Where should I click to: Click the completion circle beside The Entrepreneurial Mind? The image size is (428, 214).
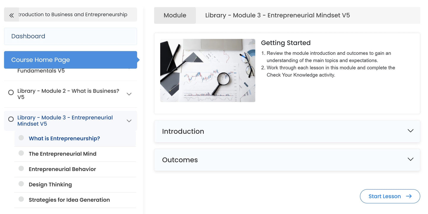(21, 153)
